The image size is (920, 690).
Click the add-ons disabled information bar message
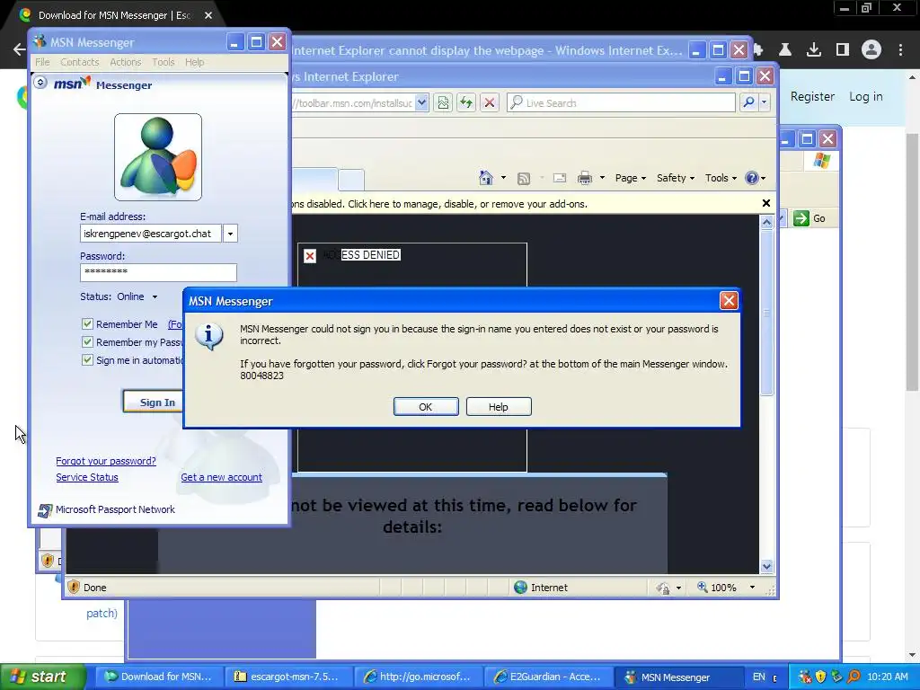click(x=439, y=204)
